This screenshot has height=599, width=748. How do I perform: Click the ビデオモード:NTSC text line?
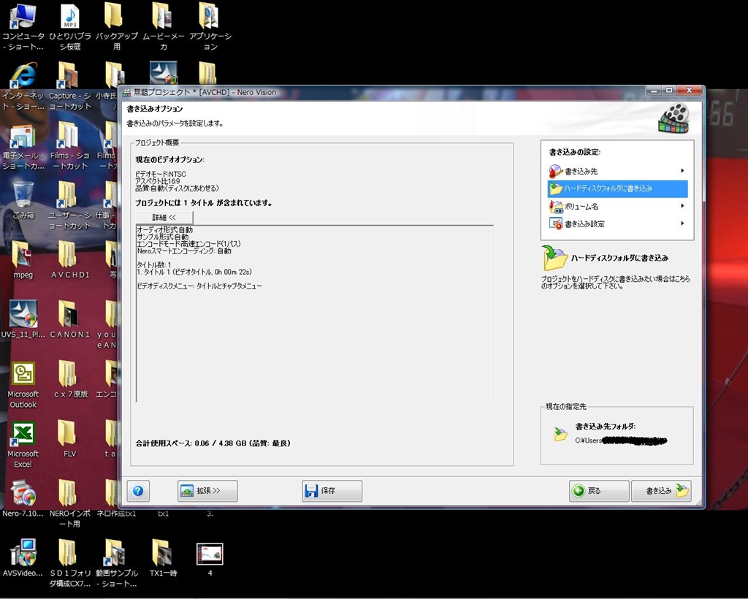(161, 174)
